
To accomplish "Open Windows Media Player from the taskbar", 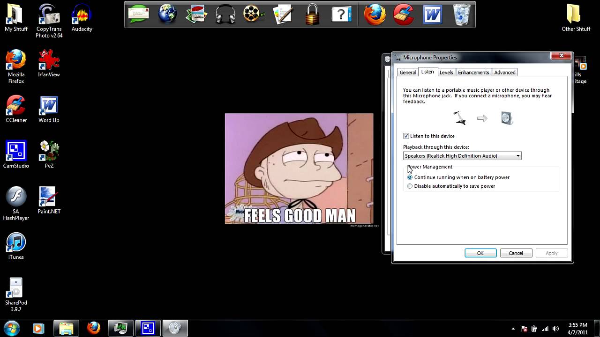I will tap(38, 329).
